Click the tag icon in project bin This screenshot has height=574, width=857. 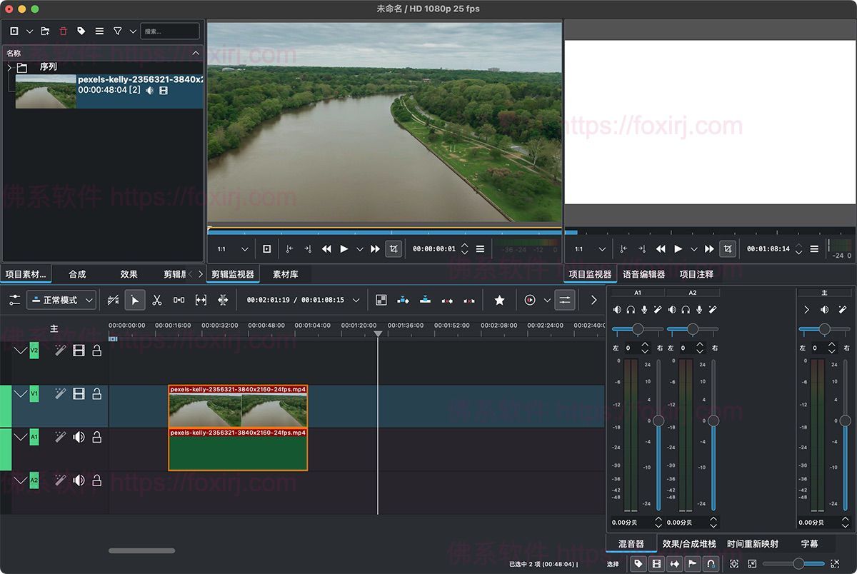81,31
